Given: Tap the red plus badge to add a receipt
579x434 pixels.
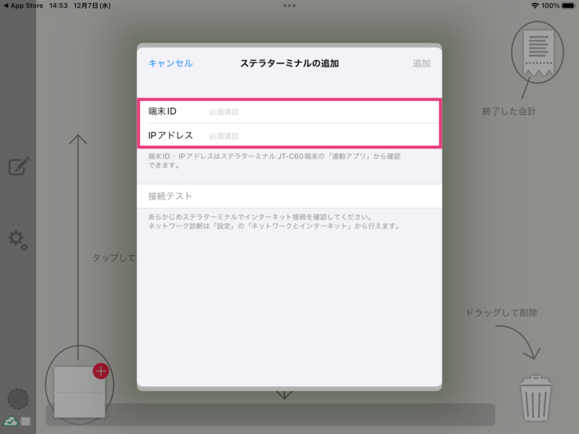Looking at the screenshot, I should click(x=101, y=371).
